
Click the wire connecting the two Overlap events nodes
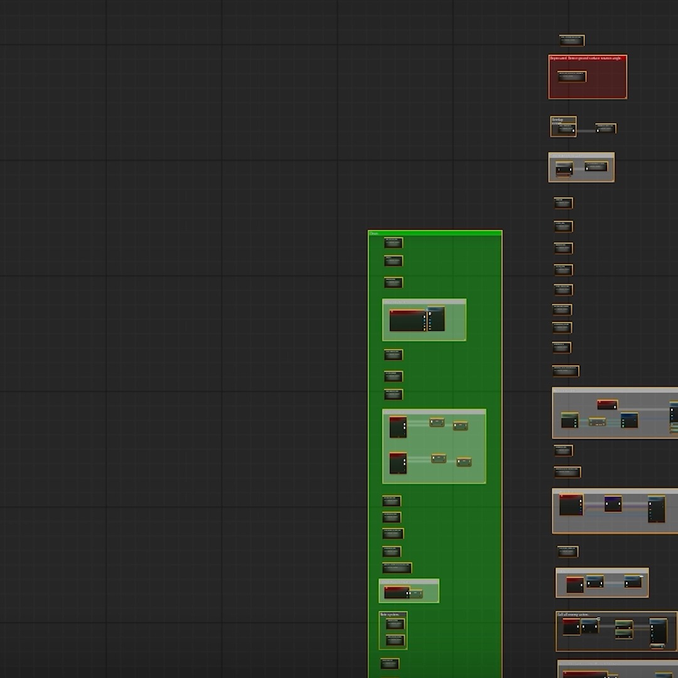(585, 130)
